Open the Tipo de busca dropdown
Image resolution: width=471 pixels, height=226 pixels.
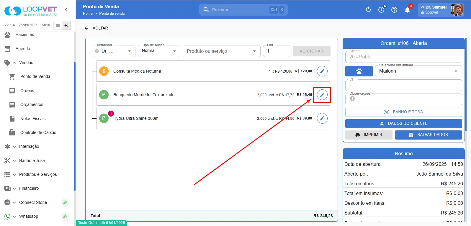pos(159,51)
